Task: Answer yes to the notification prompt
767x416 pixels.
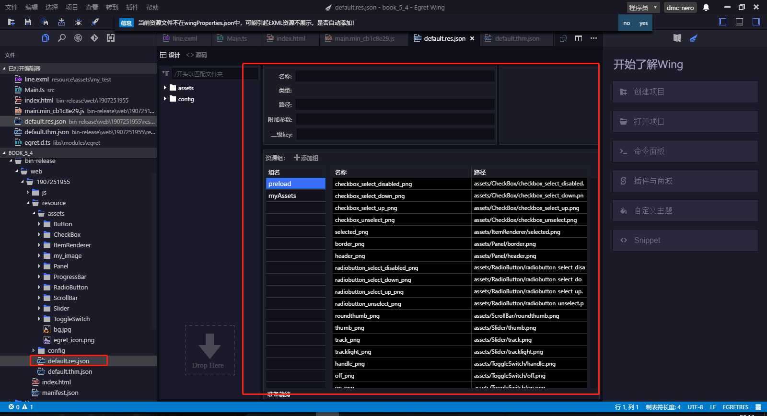Action: (x=643, y=23)
